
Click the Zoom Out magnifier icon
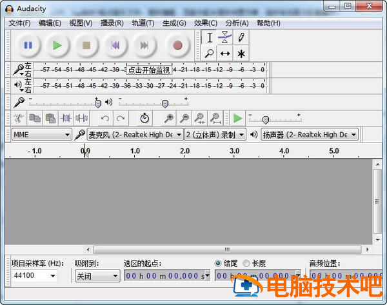[x=184, y=119]
